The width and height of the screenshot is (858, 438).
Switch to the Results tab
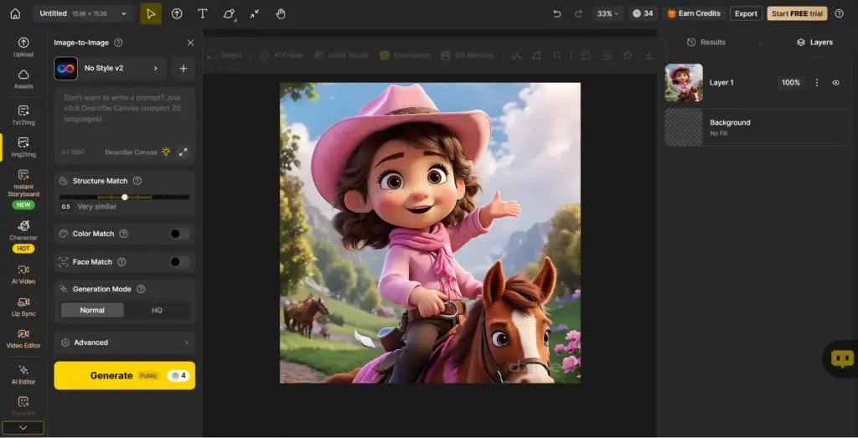pos(706,42)
